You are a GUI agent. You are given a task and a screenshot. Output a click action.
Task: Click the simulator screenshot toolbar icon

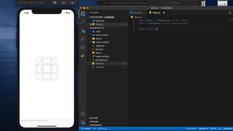click(x=55, y=3)
